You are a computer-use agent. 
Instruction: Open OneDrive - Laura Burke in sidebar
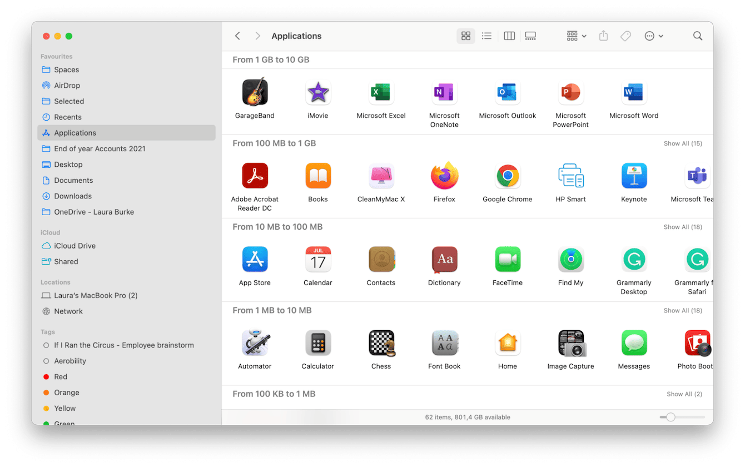126,212
